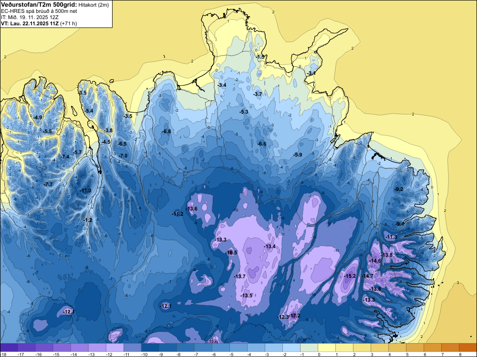Click the -14.6 temperature value
This screenshot has width=477, height=357.
click(375, 261)
